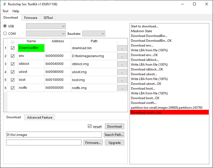Toggle the reset checkbox

(x=90, y=127)
